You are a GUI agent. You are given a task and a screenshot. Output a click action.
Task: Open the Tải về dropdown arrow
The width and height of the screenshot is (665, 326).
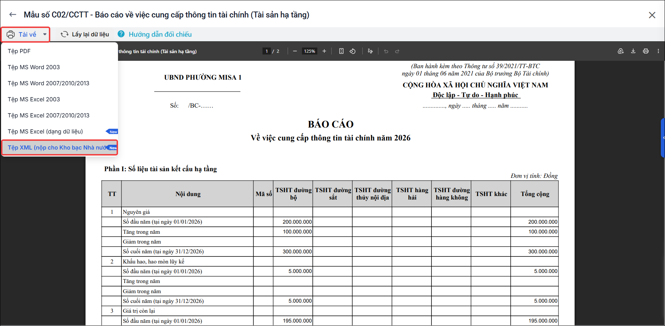[45, 34]
